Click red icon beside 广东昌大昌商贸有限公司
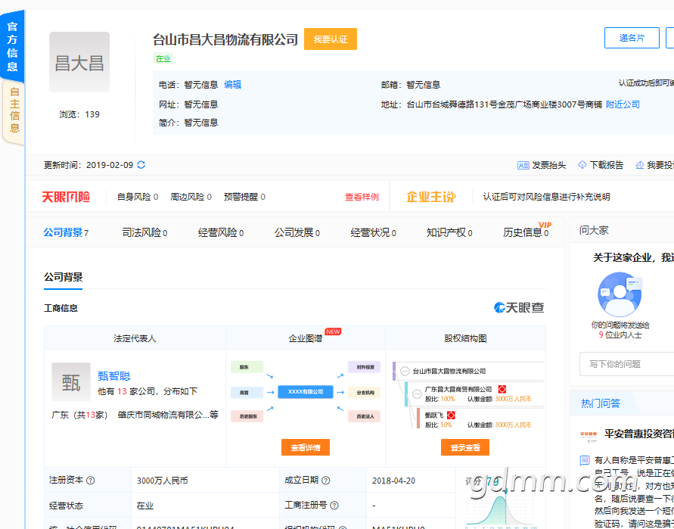This screenshot has height=529, width=674. [502, 389]
